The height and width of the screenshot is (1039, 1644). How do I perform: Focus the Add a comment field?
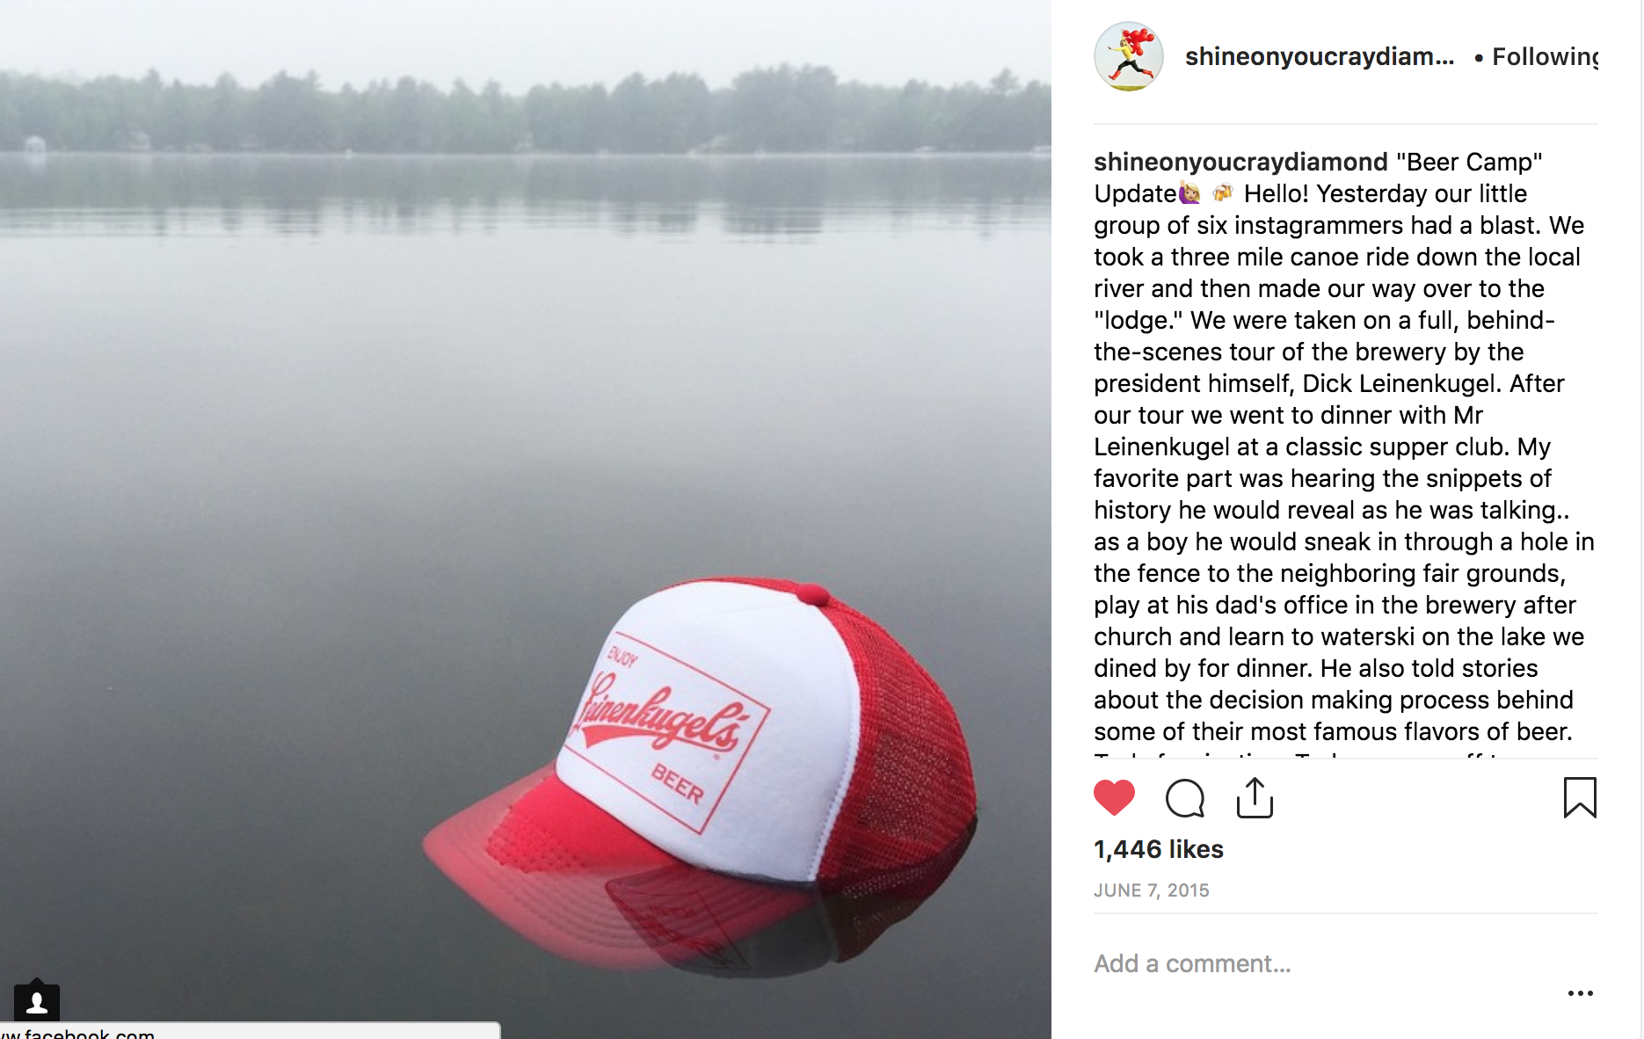(x=1319, y=963)
